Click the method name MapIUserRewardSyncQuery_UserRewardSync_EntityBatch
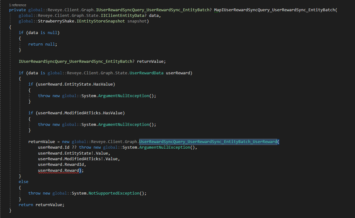 pyautogui.click(x=274, y=10)
